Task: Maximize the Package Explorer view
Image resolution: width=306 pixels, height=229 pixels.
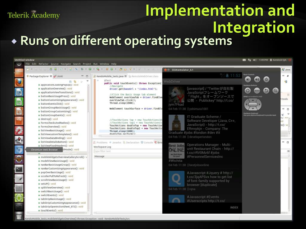Action: point(87,76)
